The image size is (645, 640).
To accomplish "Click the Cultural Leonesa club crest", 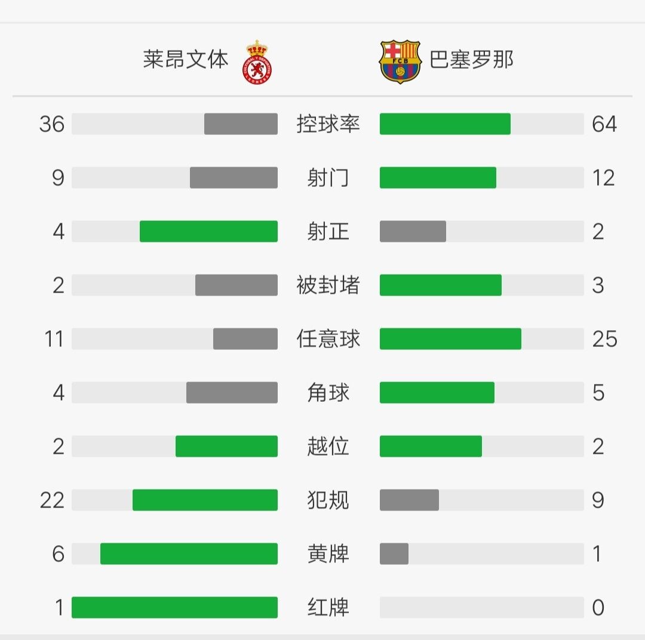I will click(257, 63).
